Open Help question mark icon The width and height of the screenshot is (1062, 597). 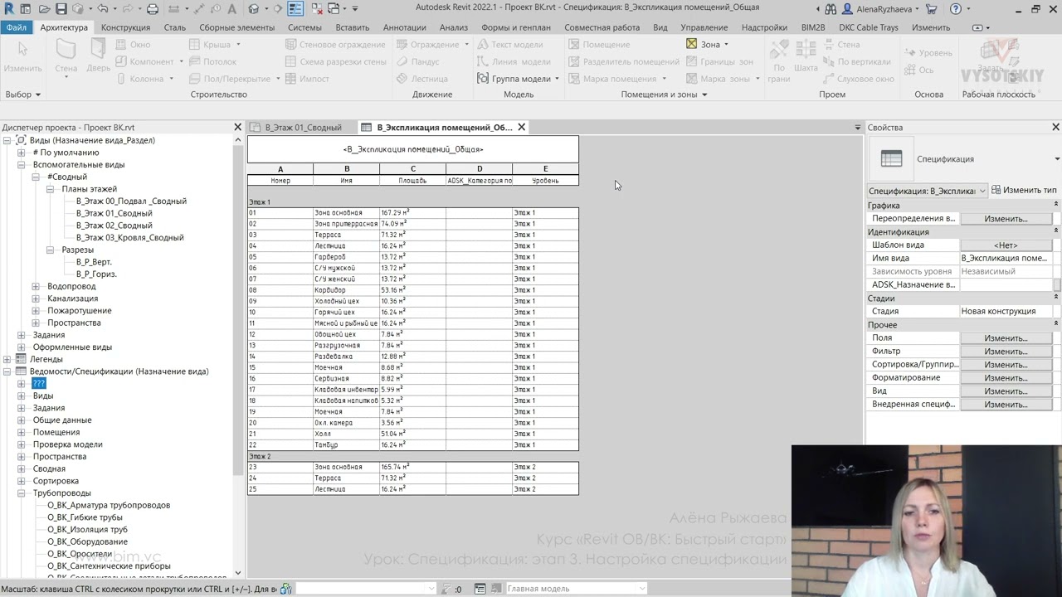point(956,9)
